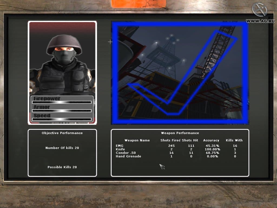Click the Armor stat bar

[x=62, y=111]
